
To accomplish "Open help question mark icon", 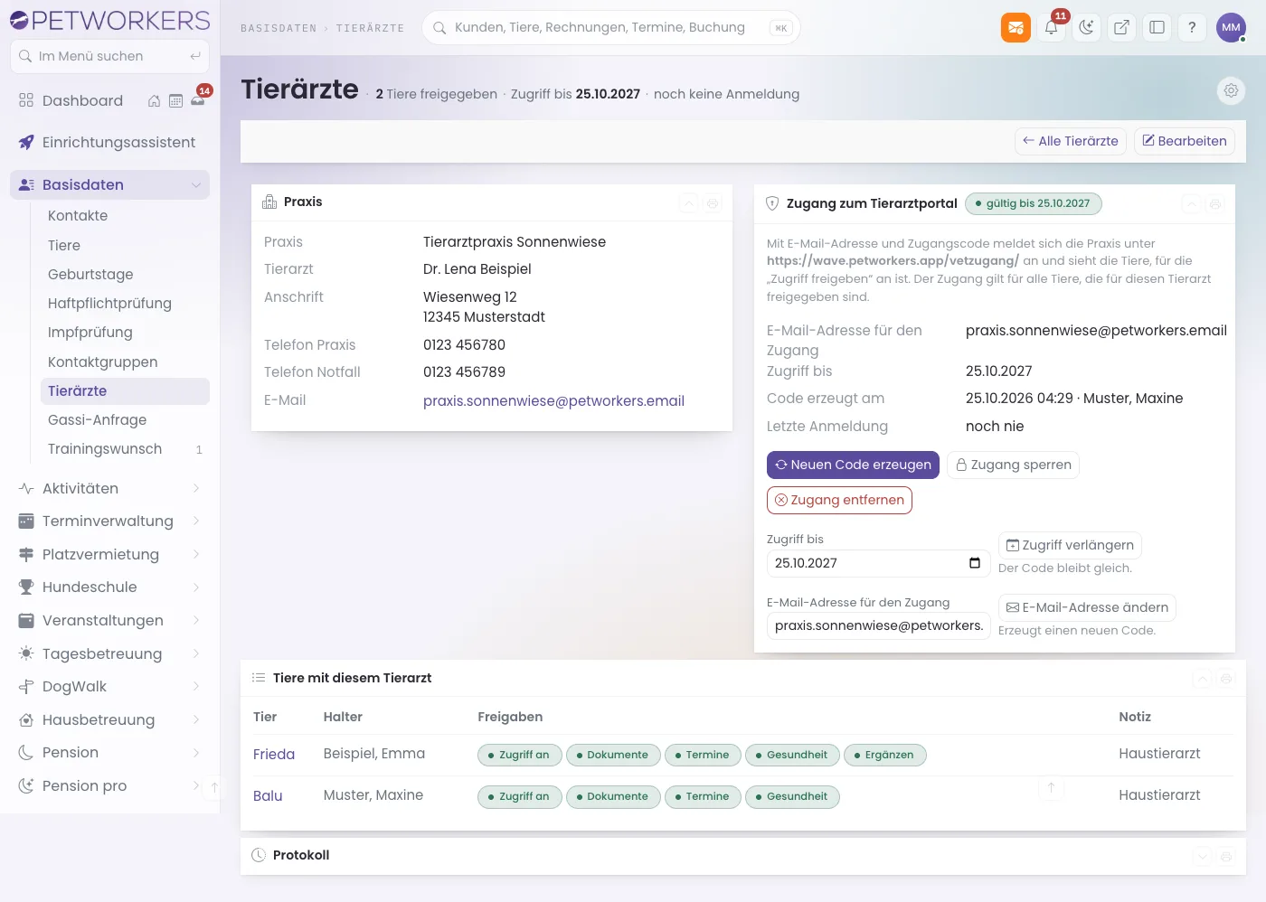I will [x=1192, y=27].
